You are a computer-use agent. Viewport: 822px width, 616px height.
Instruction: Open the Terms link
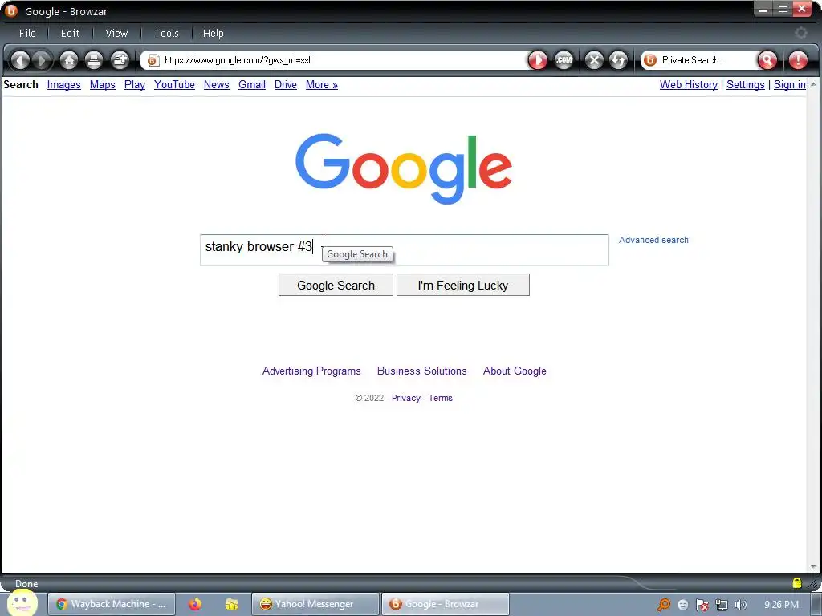(x=441, y=398)
